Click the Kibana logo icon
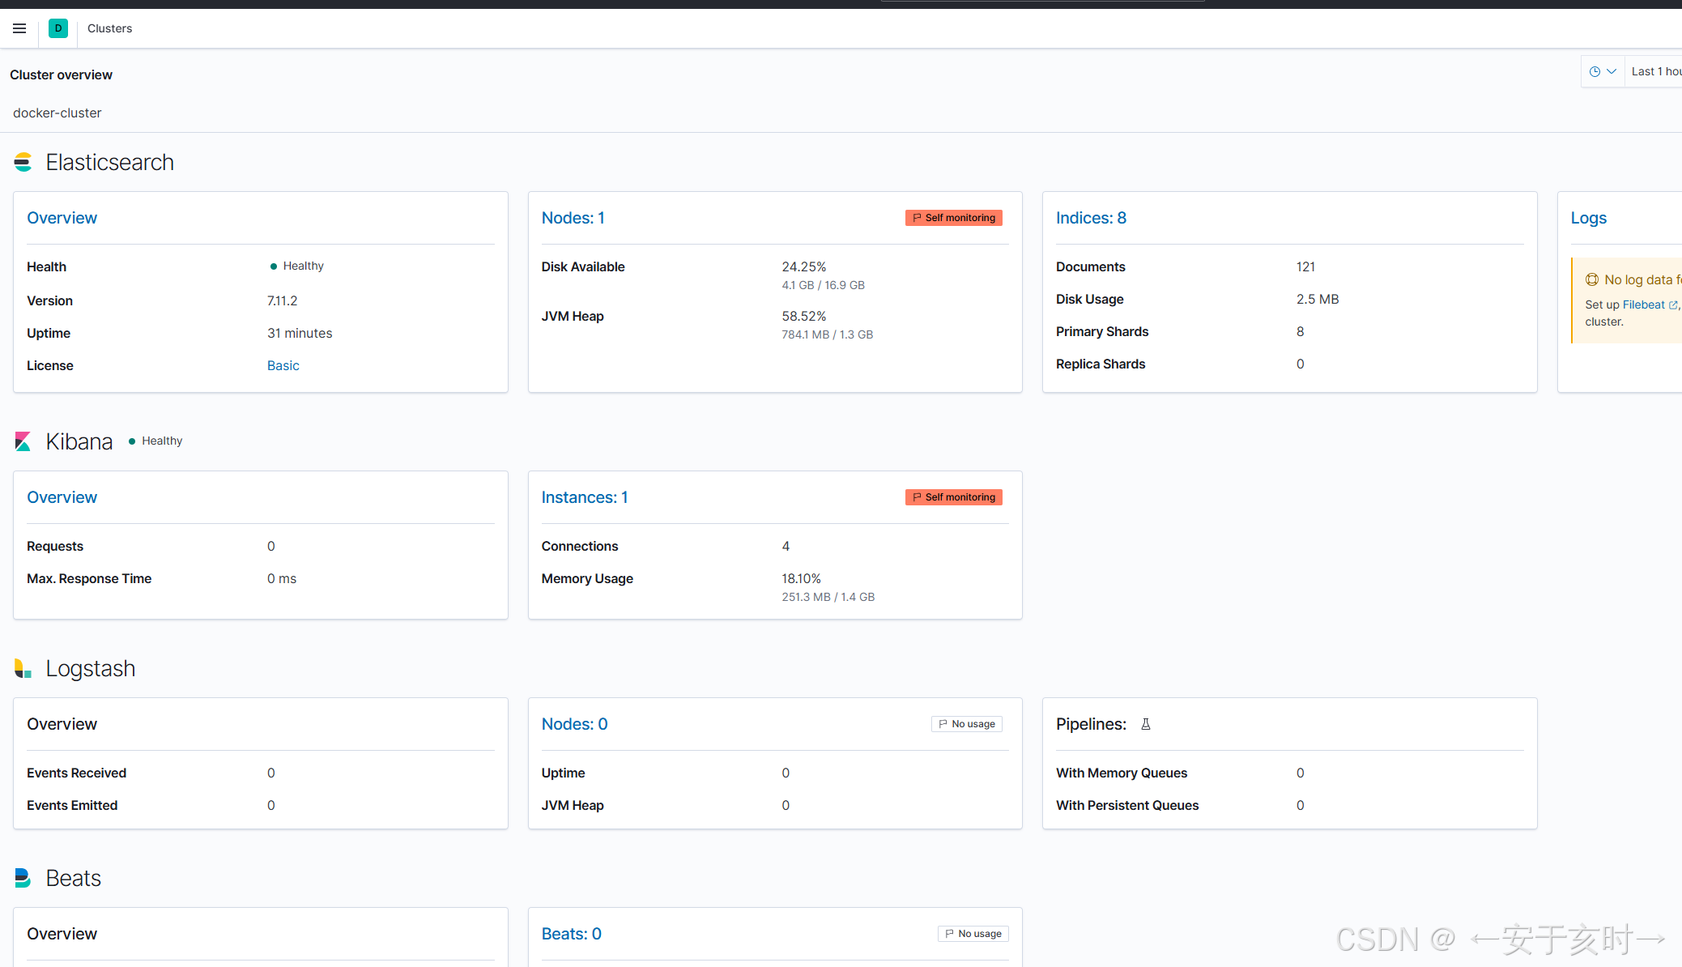The height and width of the screenshot is (967, 1682). click(x=23, y=441)
